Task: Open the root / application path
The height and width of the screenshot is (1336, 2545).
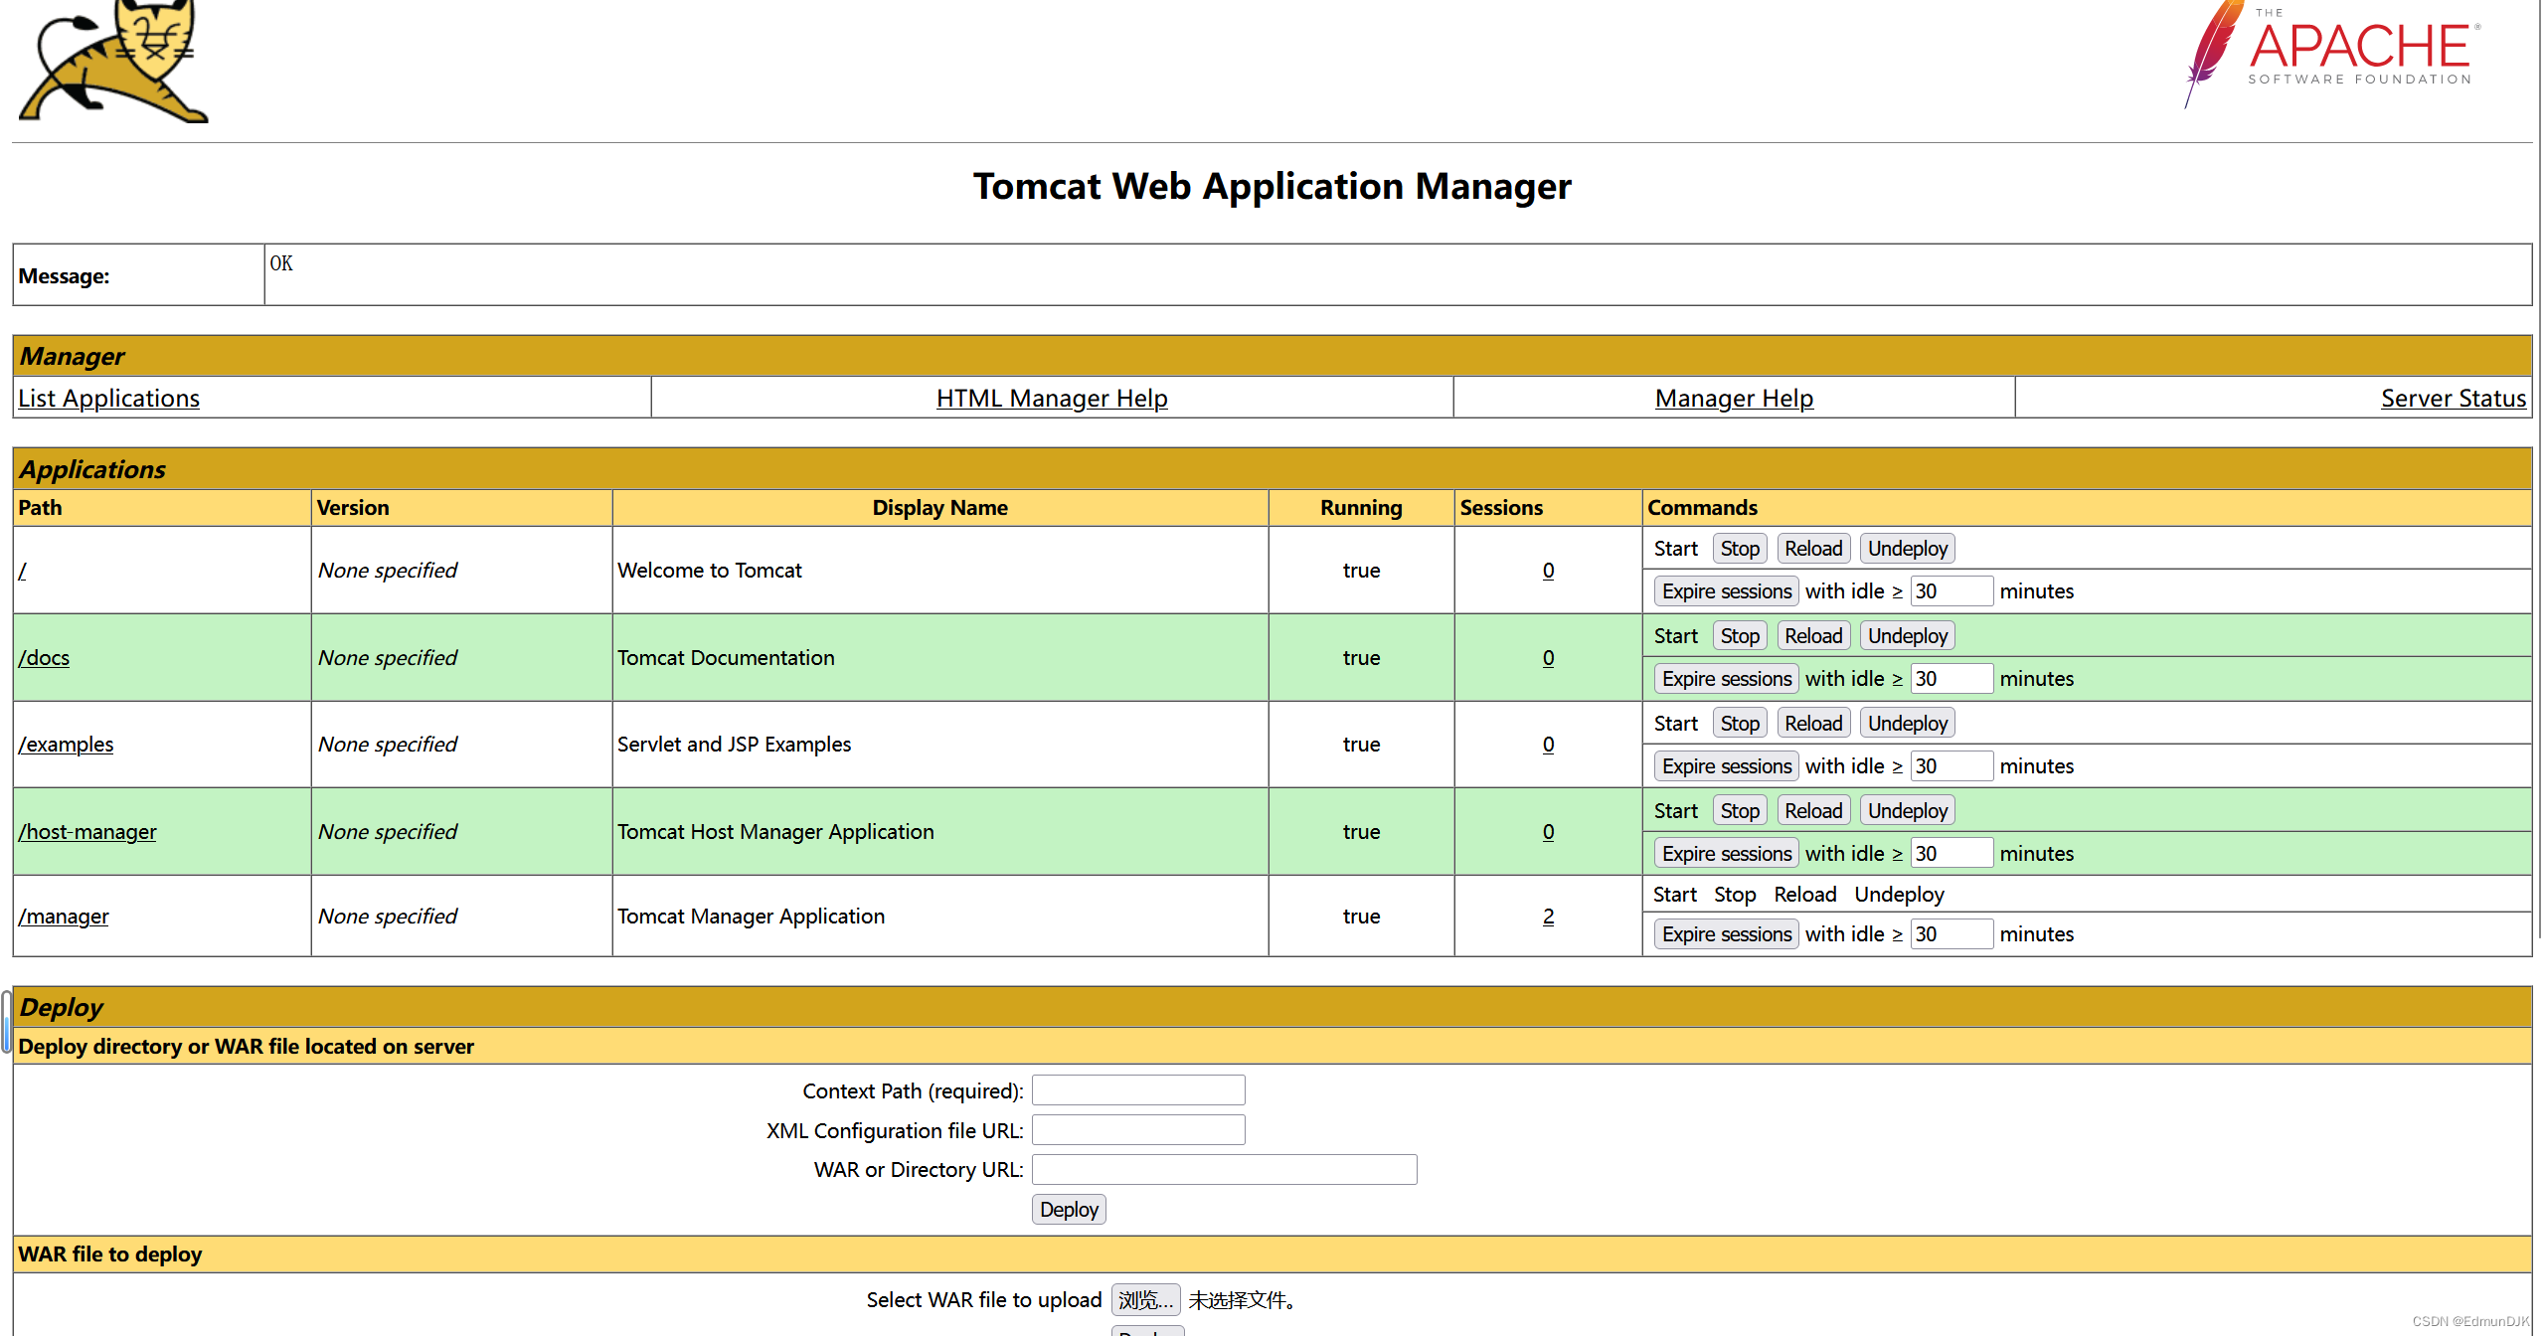Action: [x=22, y=571]
